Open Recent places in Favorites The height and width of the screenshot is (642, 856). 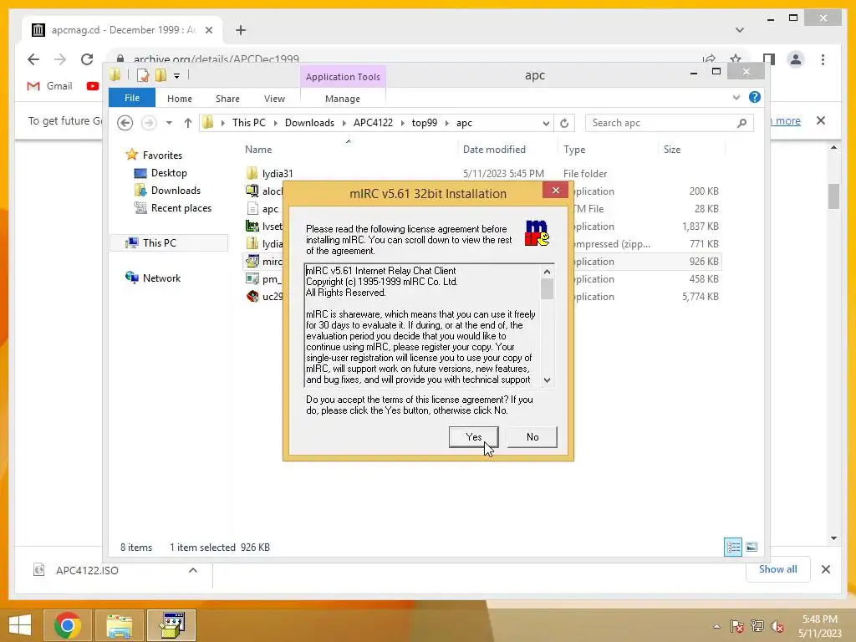pyautogui.click(x=181, y=208)
